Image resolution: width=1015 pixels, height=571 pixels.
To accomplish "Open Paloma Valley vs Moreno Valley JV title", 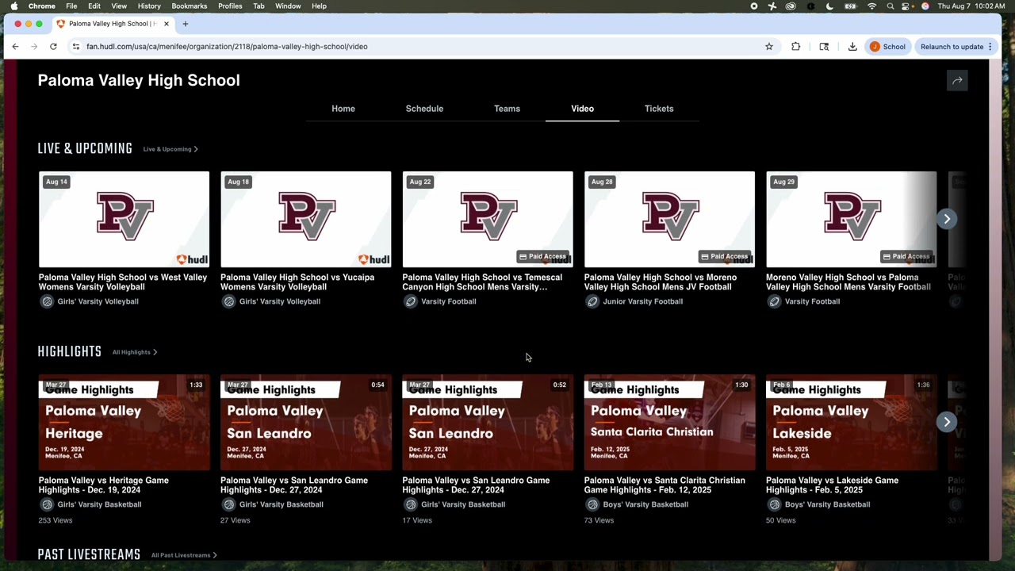I will [661, 282].
